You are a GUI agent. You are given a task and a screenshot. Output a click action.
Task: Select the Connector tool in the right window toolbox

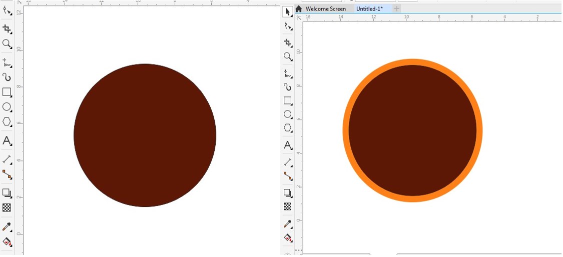(x=288, y=175)
